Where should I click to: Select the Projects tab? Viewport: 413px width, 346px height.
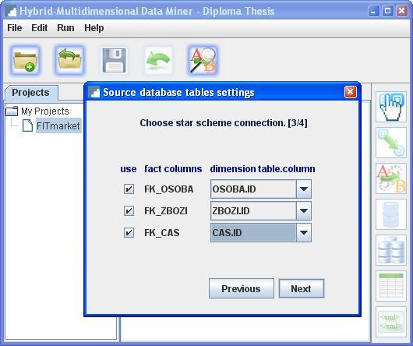point(31,93)
